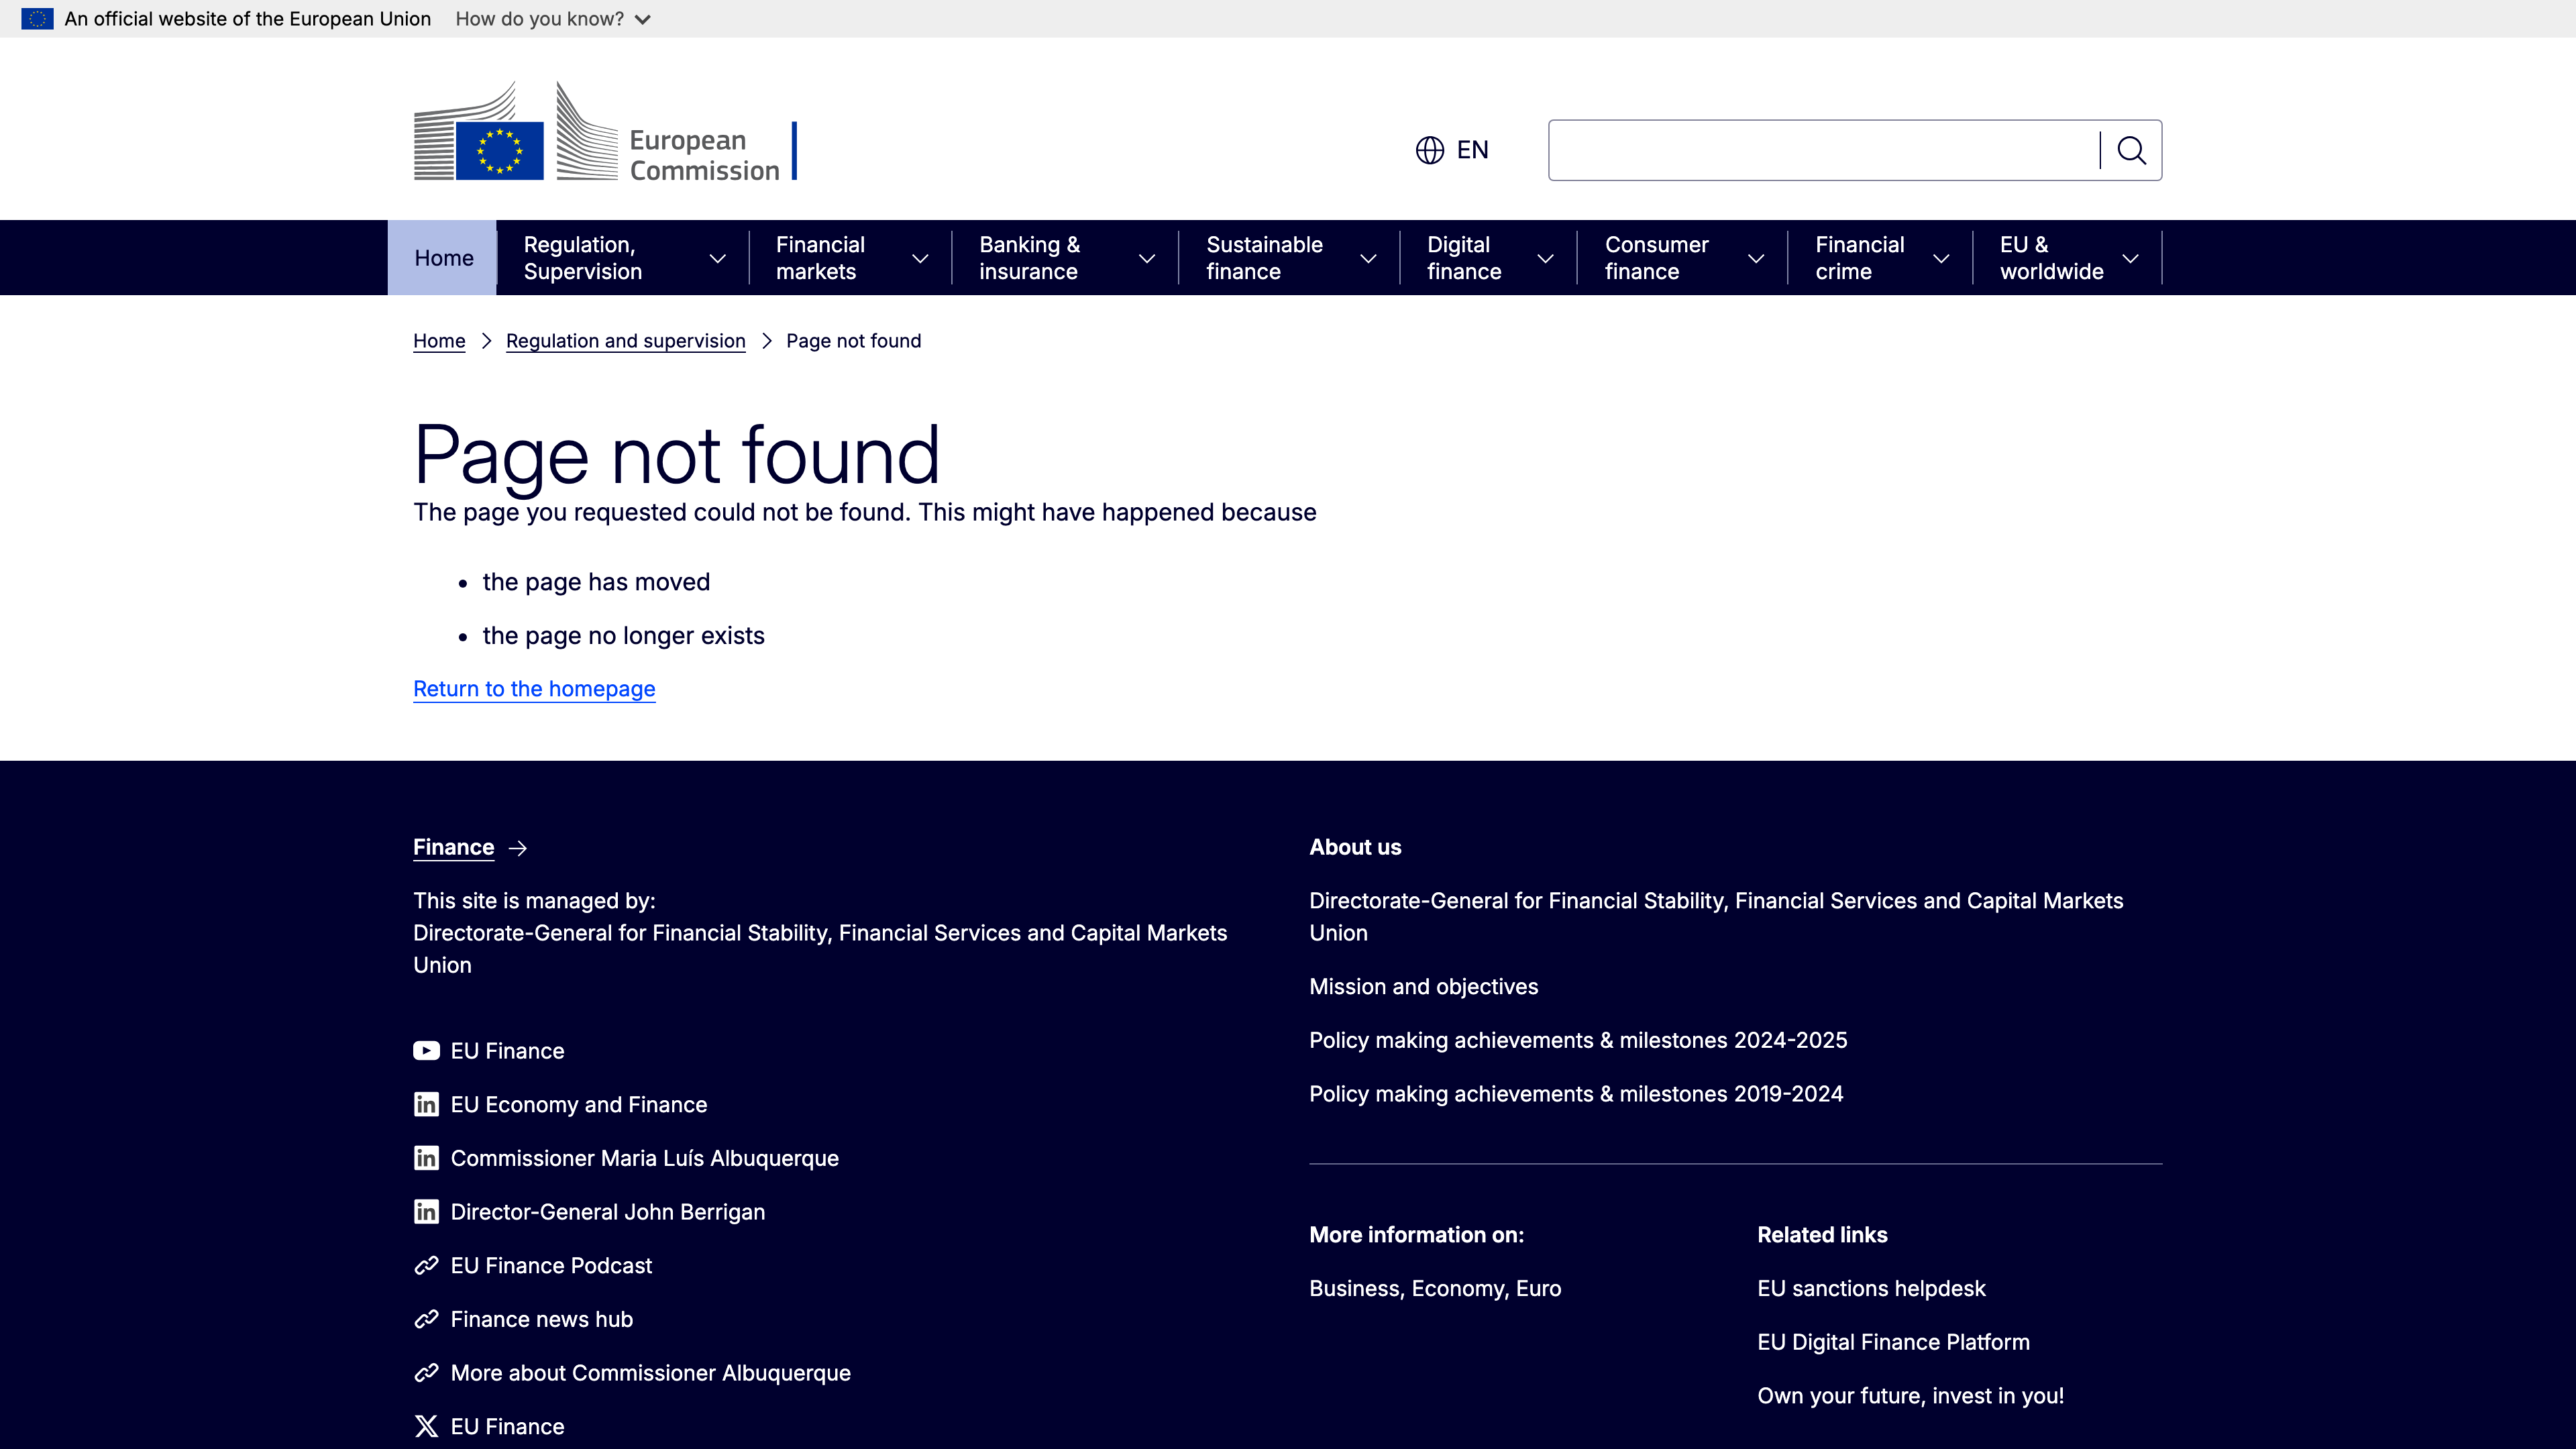Open the EU sanctions helpdesk link

[x=1871, y=1288]
